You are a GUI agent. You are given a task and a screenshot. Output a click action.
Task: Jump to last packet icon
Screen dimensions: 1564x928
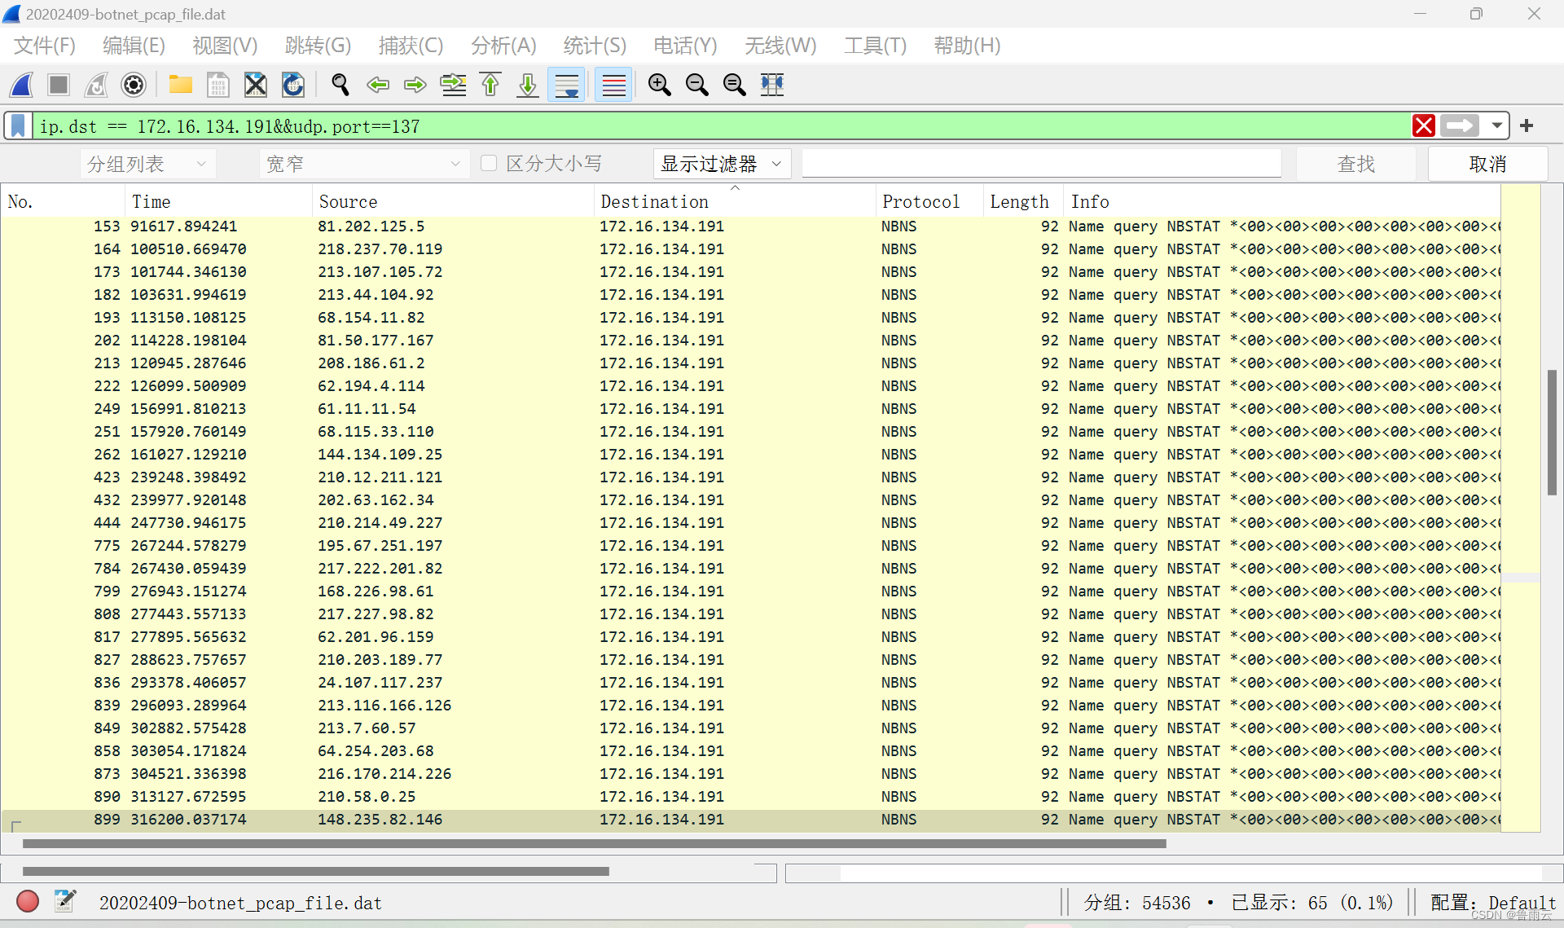[x=528, y=85]
